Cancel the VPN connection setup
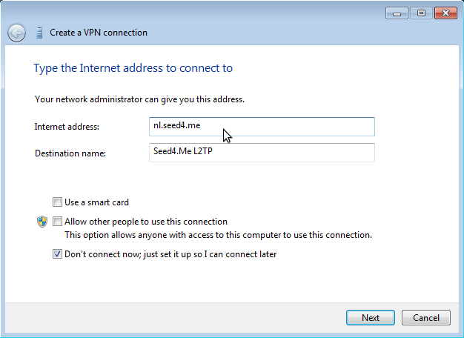 click(426, 318)
